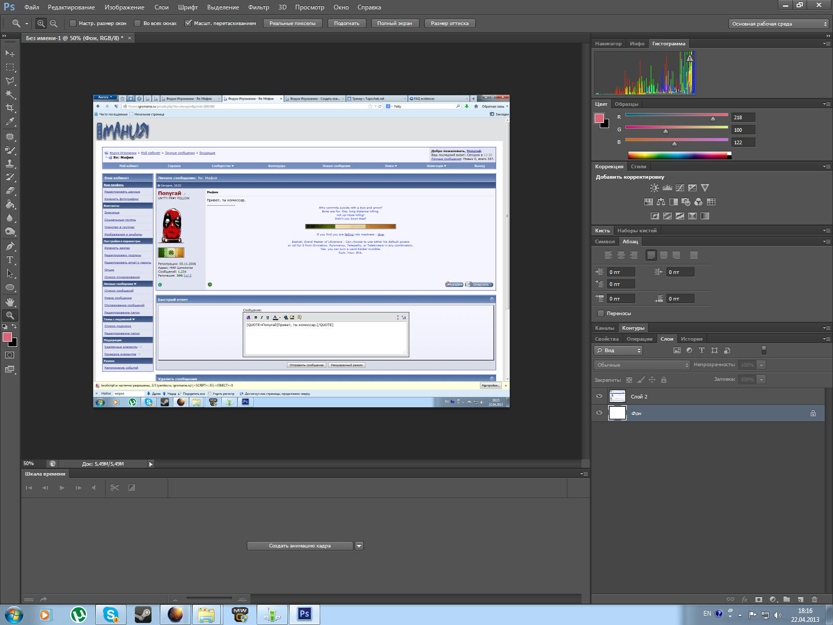Image resolution: width=833 pixels, height=625 pixels.
Task: Open the 'Слои' menu
Action: coord(161,7)
